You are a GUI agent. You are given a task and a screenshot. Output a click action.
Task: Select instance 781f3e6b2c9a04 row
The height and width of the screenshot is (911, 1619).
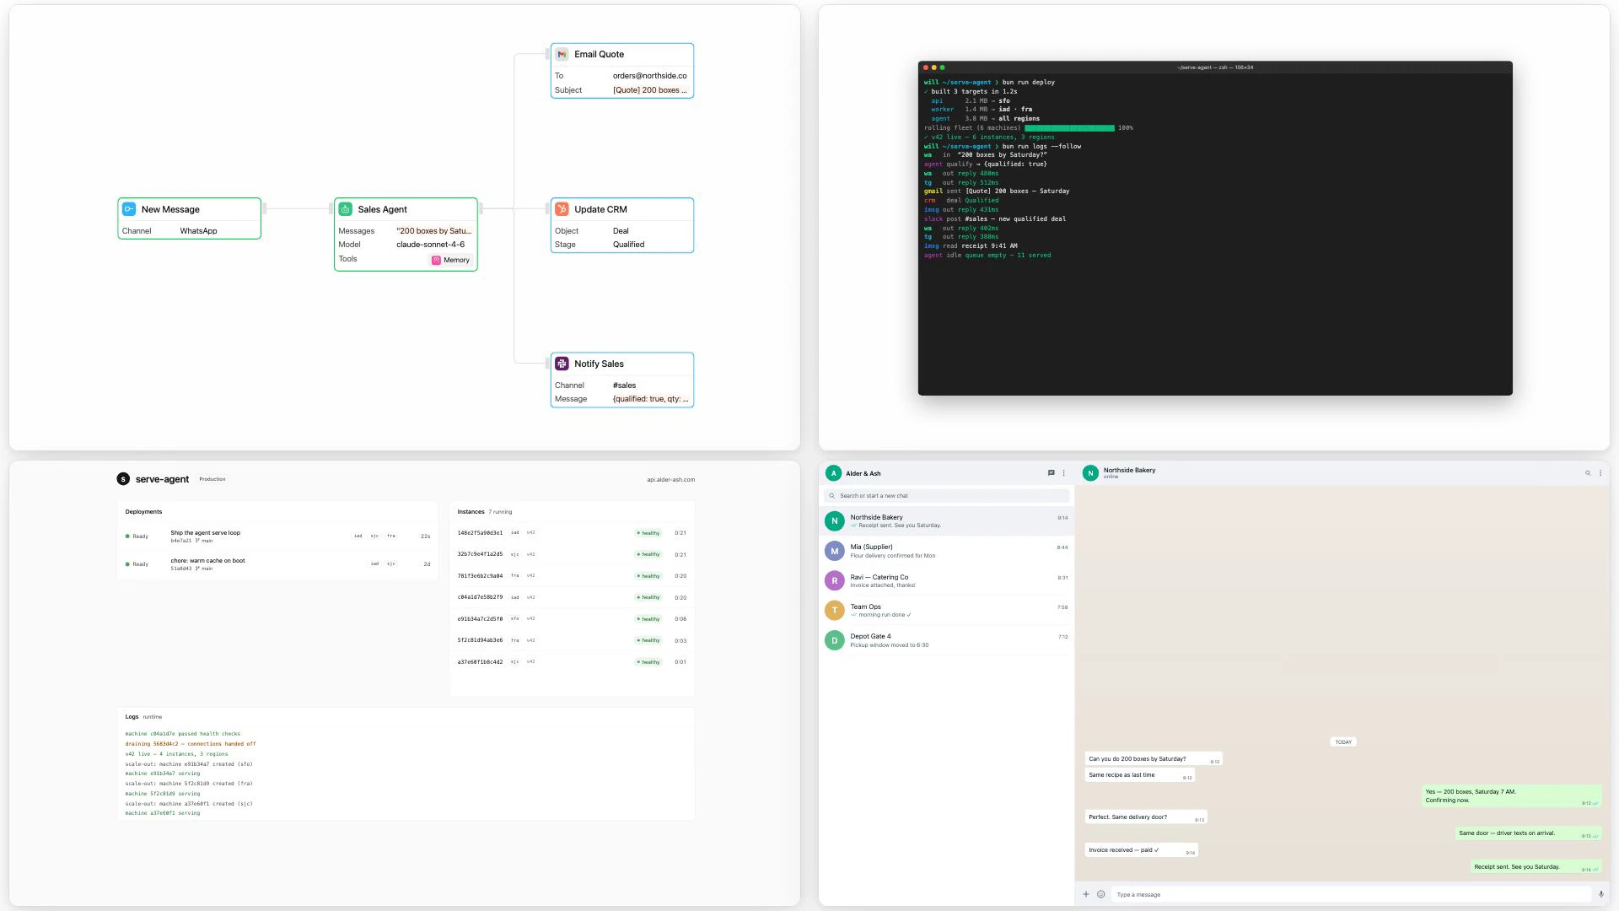[x=572, y=576]
